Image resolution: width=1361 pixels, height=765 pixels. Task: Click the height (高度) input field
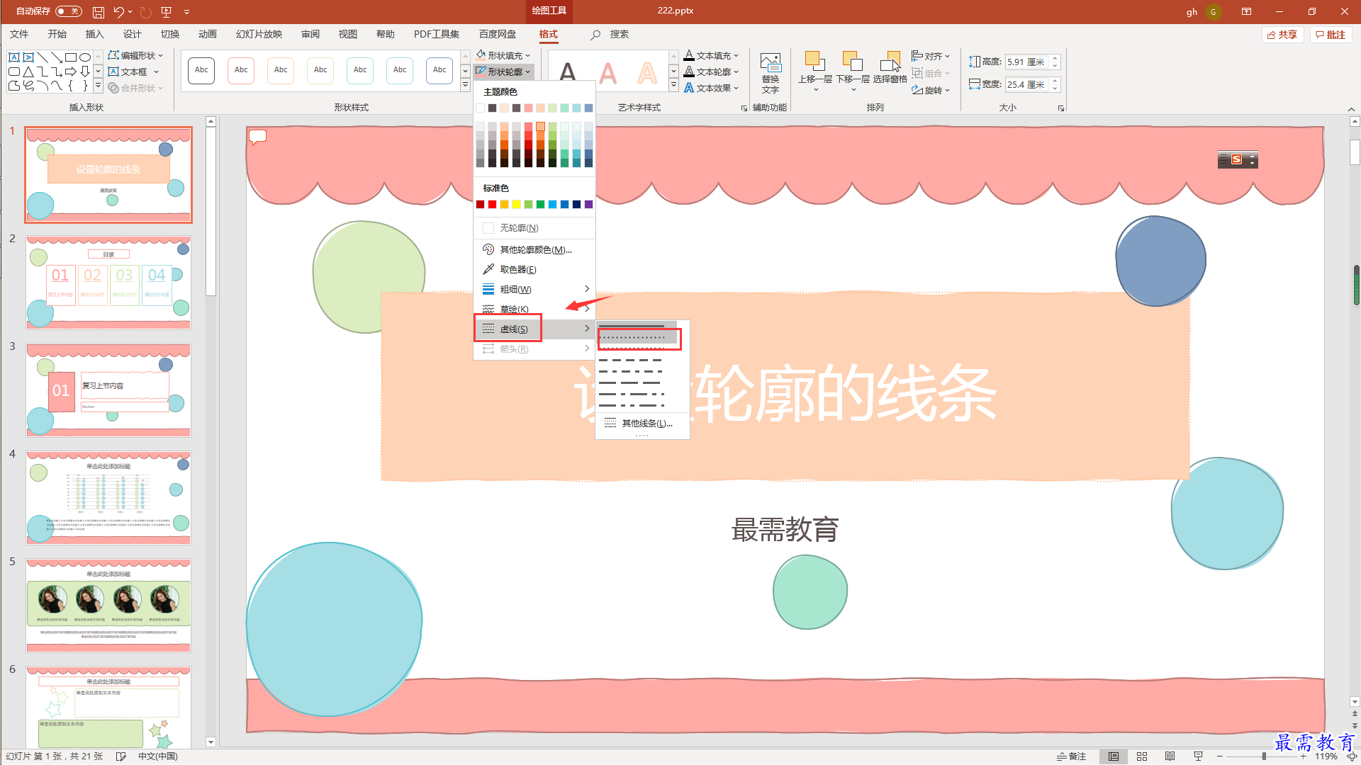tap(1026, 62)
